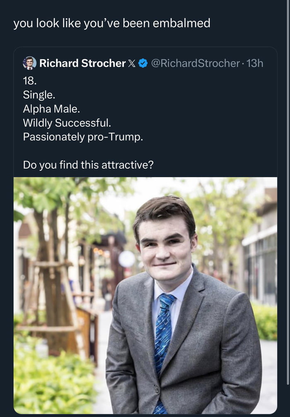Click the 'Alpha Male.' line
The height and width of the screenshot is (417, 290).
tap(51, 109)
